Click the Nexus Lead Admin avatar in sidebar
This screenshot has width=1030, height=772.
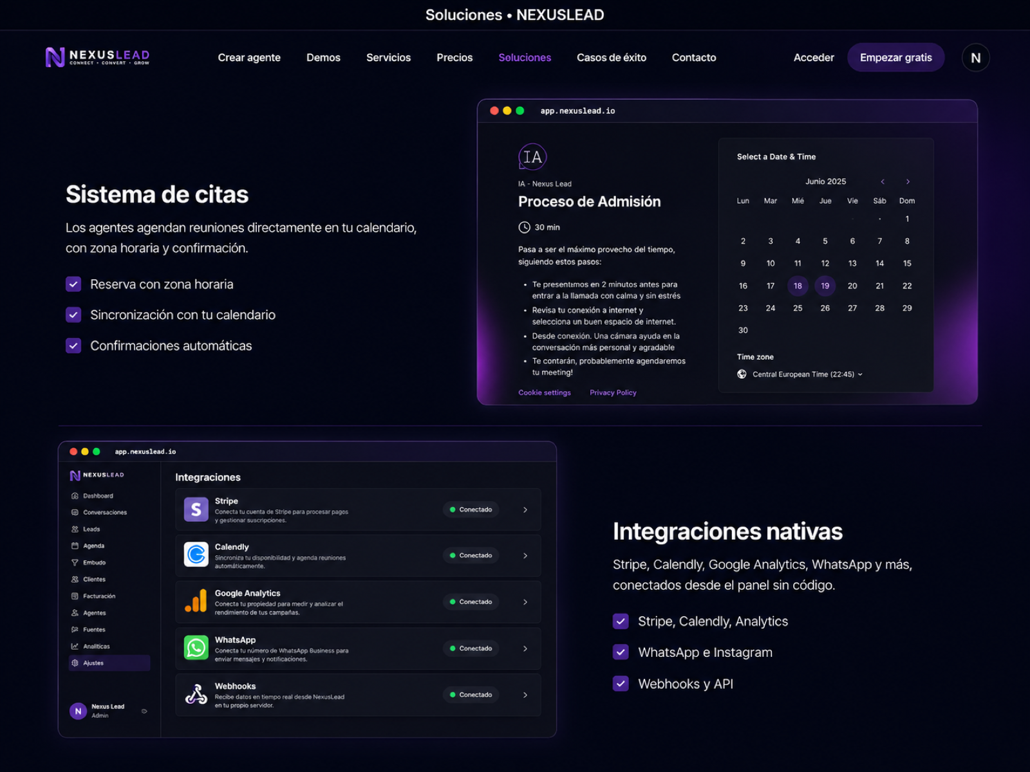(x=78, y=711)
